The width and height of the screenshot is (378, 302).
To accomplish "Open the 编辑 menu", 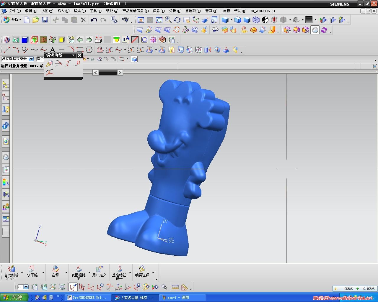I will [31, 11].
